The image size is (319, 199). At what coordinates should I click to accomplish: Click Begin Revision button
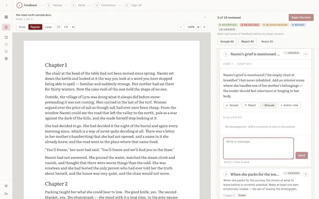click(x=301, y=18)
